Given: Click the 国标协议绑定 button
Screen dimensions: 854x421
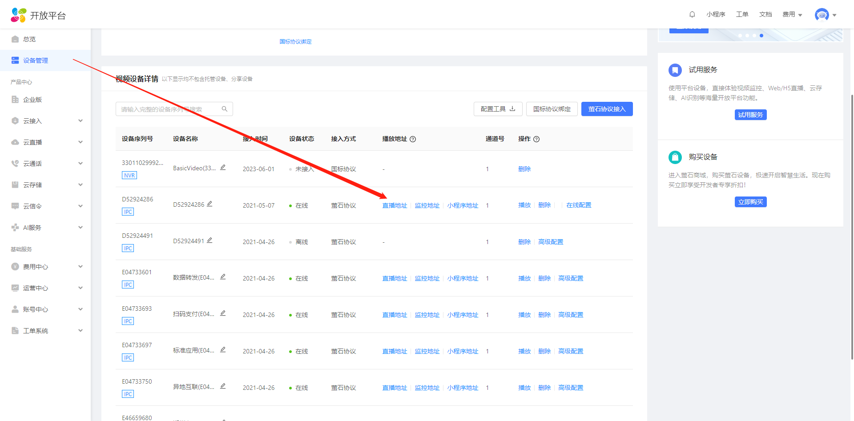Looking at the screenshot, I should point(552,109).
